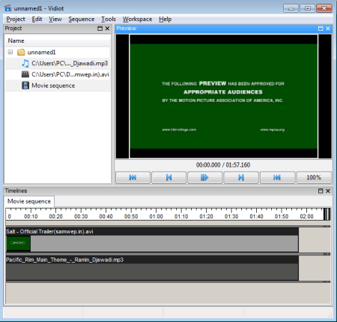Click the play button under preview
Viewport: 337px width, 322px height.
[204, 177]
